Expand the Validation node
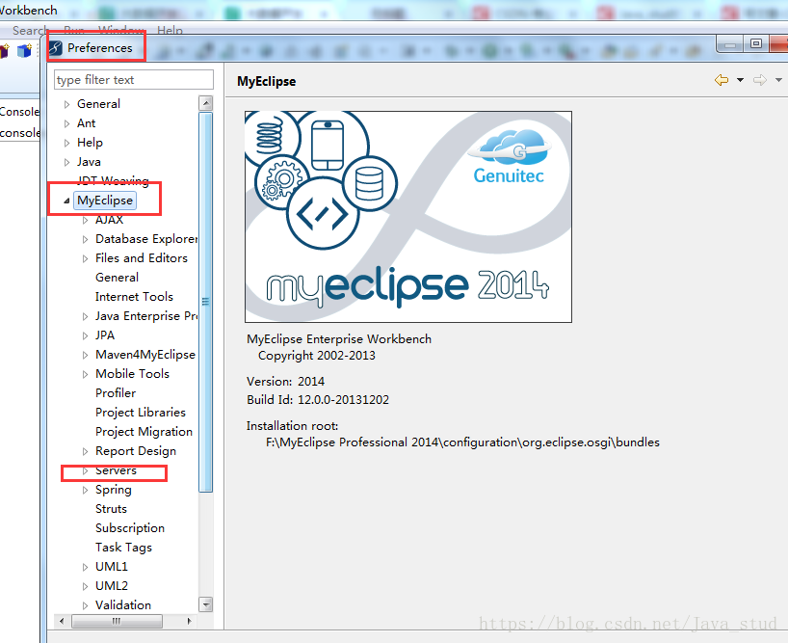This screenshot has width=788, height=643. [x=86, y=605]
